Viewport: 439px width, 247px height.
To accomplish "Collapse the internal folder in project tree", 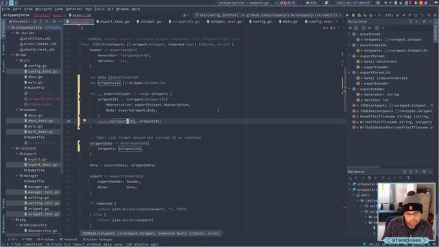I will point(13,148).
